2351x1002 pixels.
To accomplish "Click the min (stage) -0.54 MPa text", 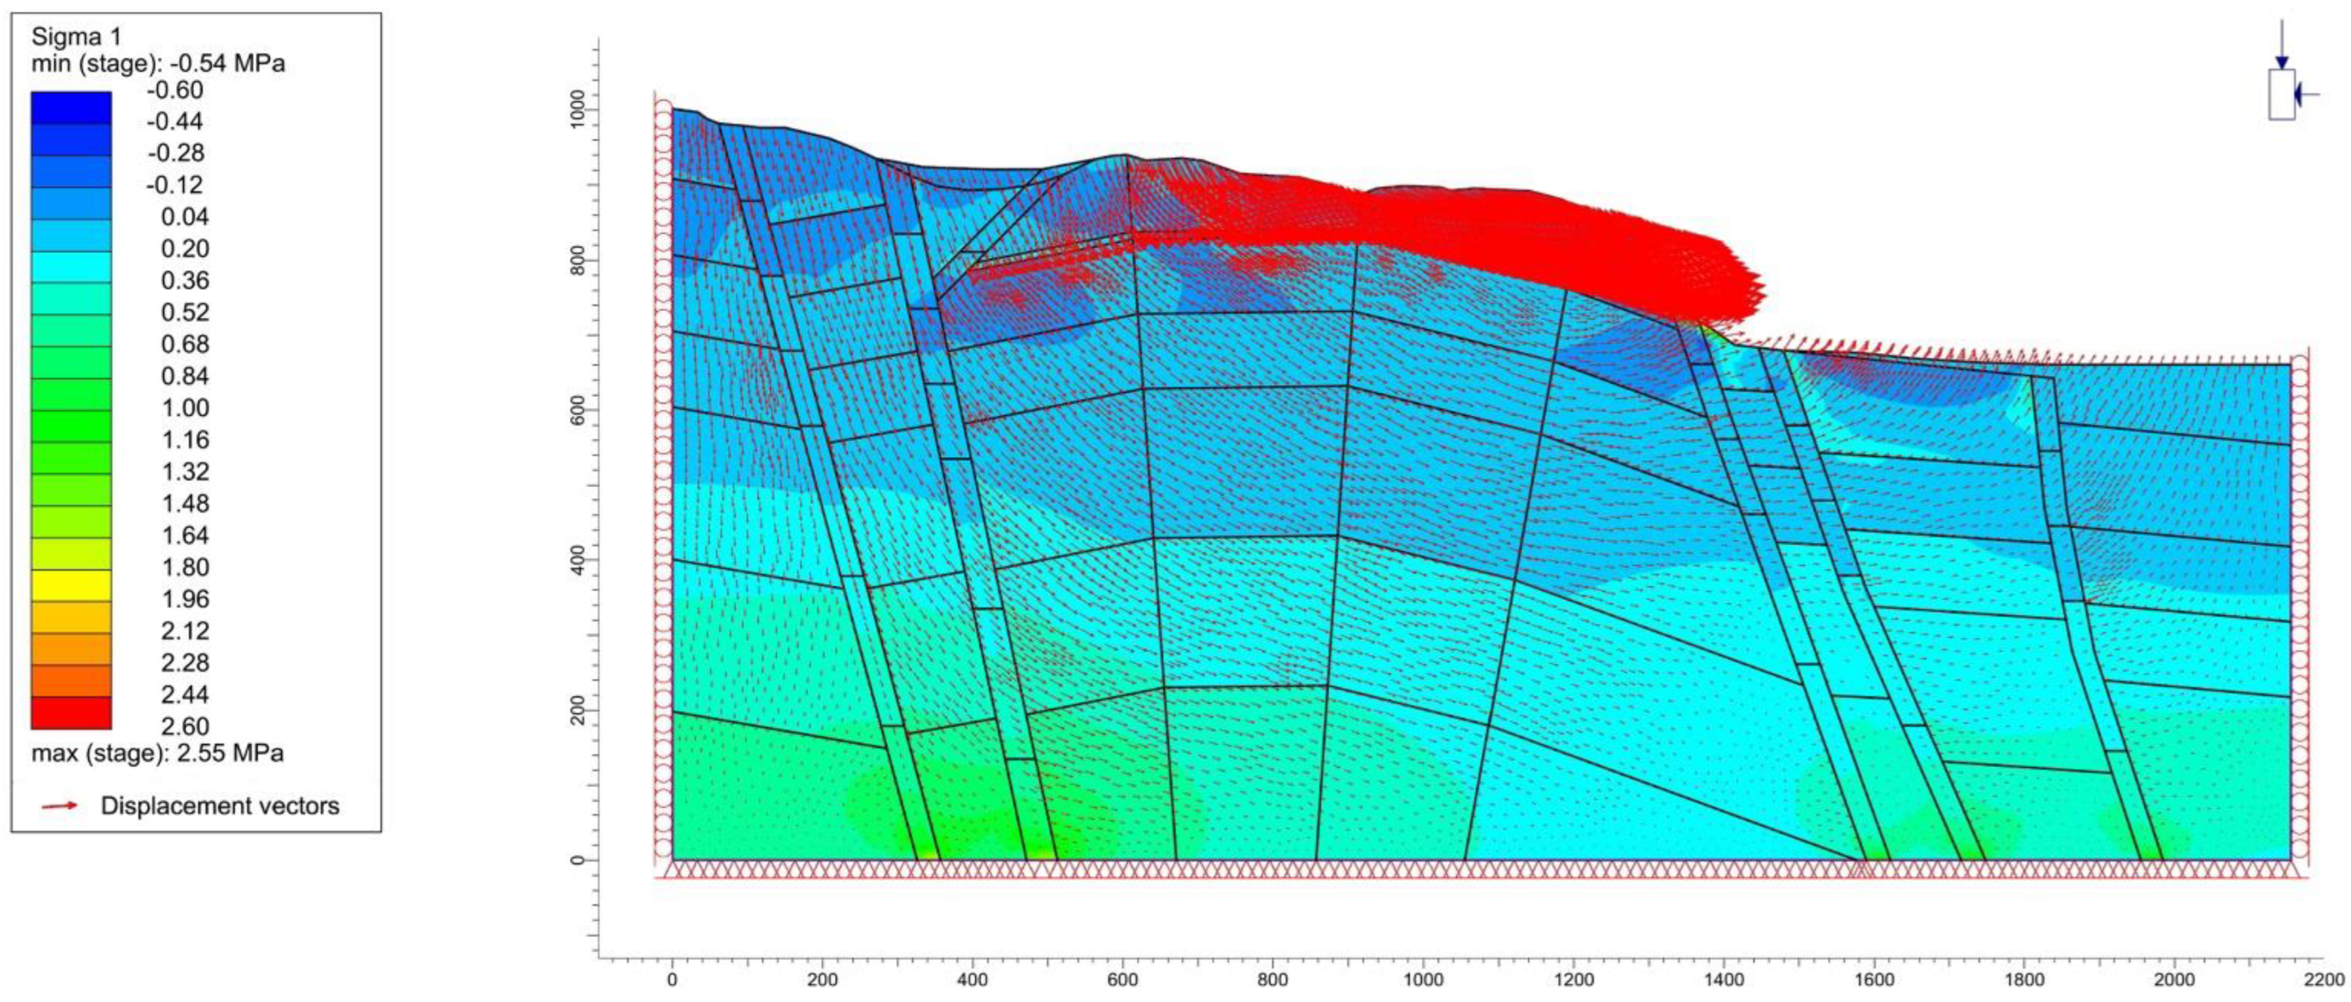I will (x=158, y=63).
